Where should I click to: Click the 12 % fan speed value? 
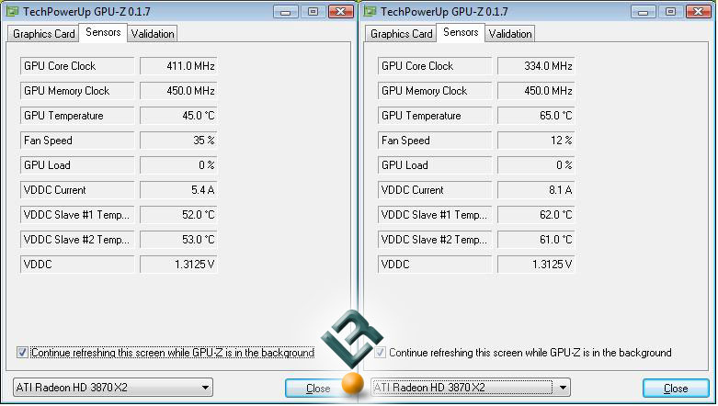536,140
